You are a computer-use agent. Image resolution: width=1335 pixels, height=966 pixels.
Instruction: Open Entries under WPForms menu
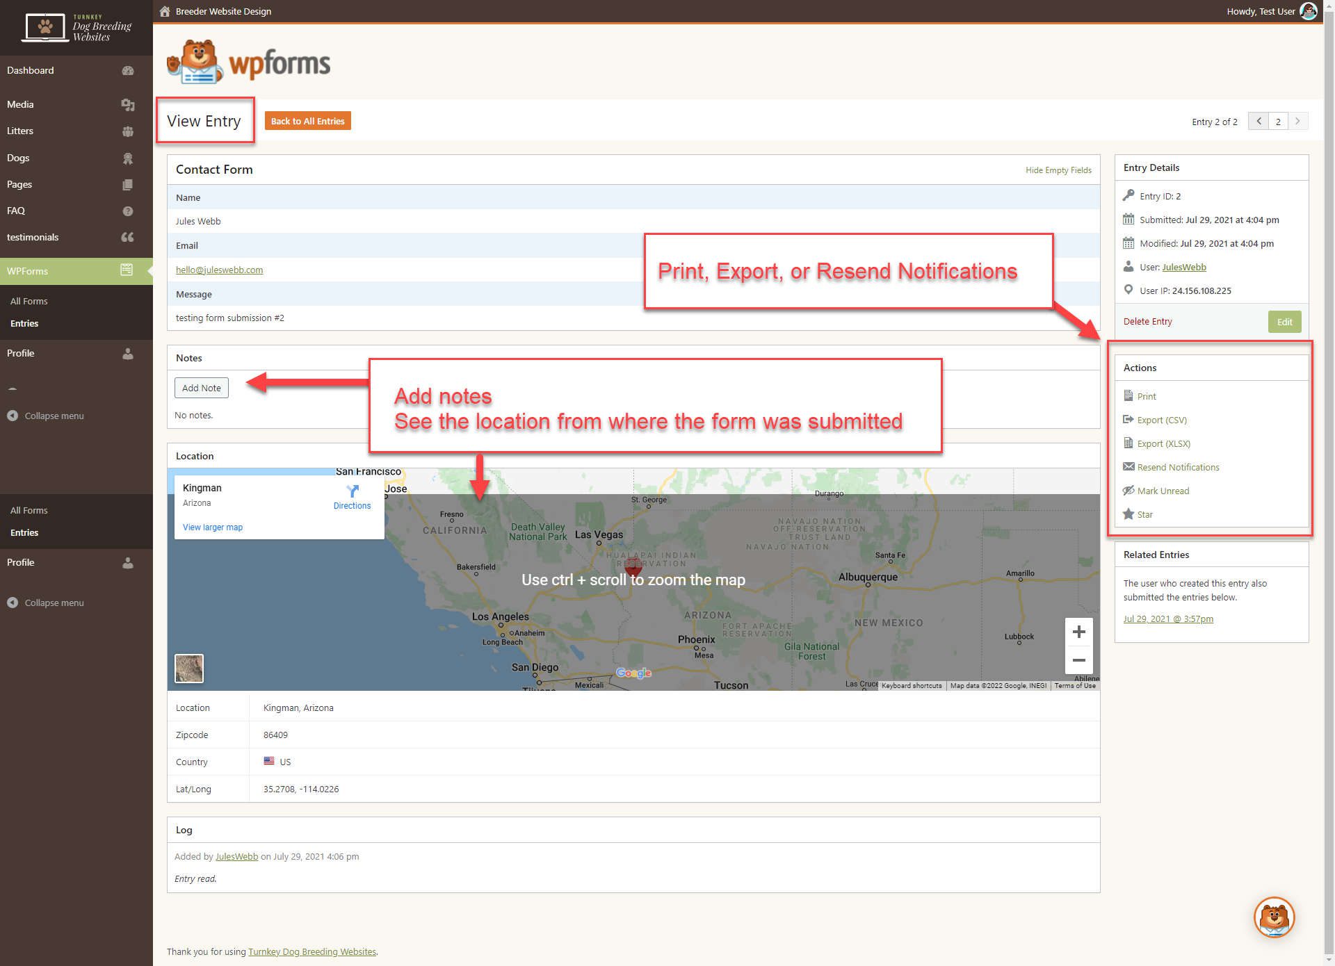pyautogui.click(x=24, y=323)
